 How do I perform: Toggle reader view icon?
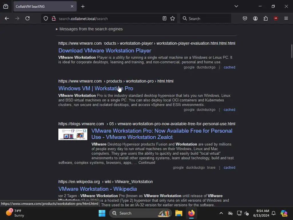pyautogui.click(x=165, y=19)
